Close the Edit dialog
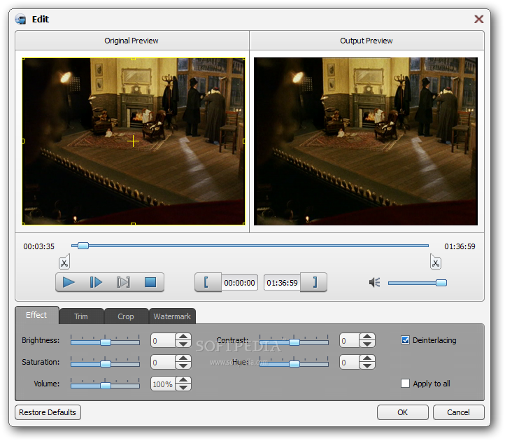Viewport: 505px width, 441px height. (x=478, y=20)
